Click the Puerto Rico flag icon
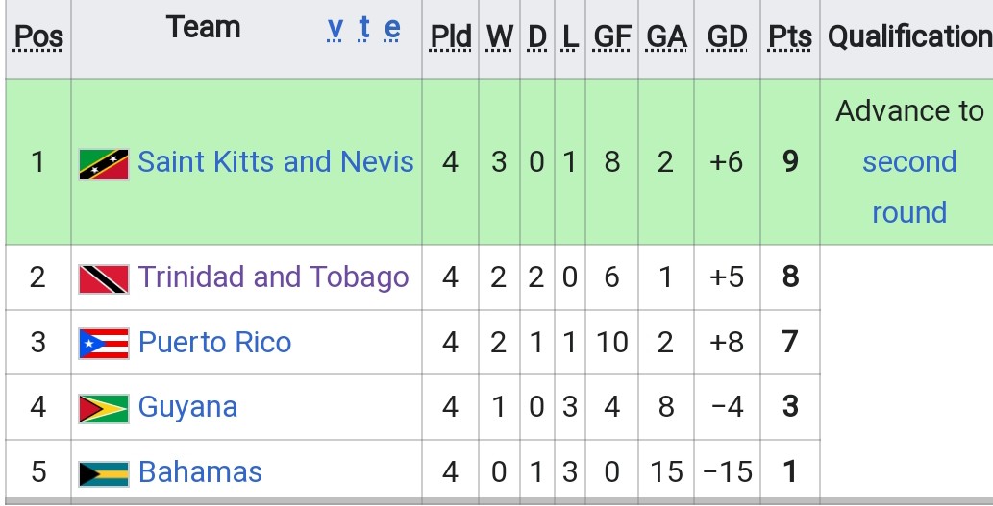 (104, 343)
